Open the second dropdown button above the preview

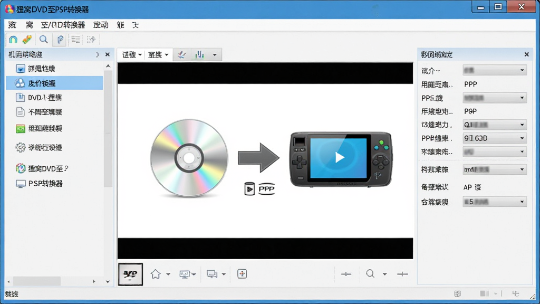(x=158, y=55)
